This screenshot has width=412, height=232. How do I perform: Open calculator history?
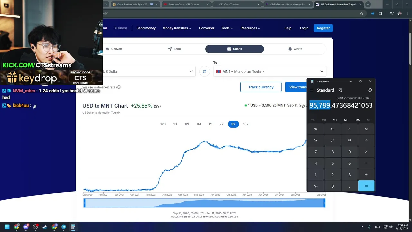(x=370, y=90)
